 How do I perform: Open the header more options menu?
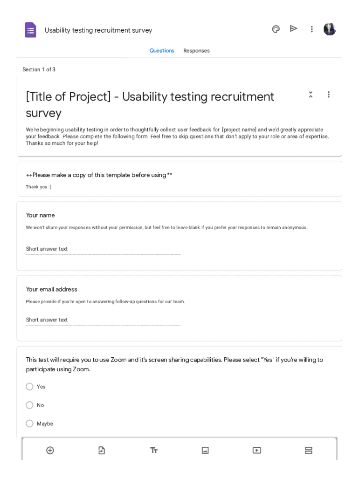tap(311, 29)
